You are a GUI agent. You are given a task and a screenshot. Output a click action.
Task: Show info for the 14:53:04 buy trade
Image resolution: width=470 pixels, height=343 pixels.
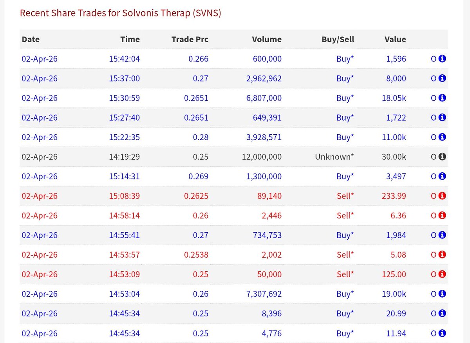pos(442,294)
